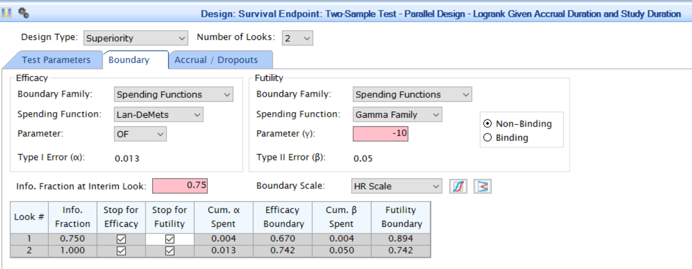Show the error spending function chart
The width and height of the screenshot is (692, 269).
[x=458, y=186]
